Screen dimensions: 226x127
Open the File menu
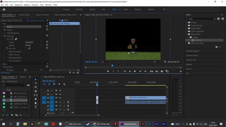[2, 5]
